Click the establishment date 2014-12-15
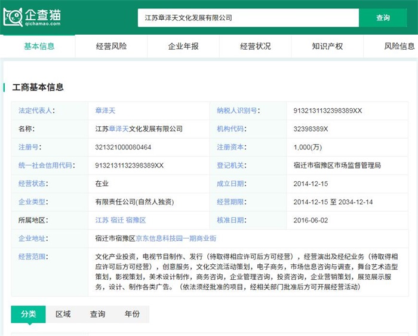 coord(311,184)
